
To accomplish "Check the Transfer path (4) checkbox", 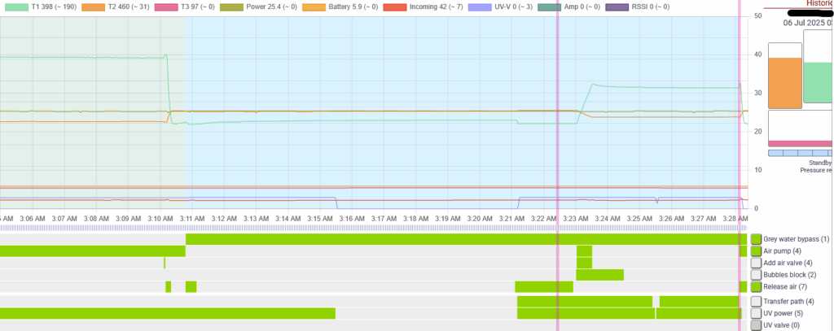I will click(x=756, y=301).
